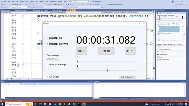Collapse code block at line 516
Screen dimensions: 189x106
point(23,16)
